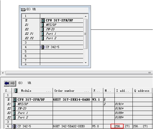Click the gray forward arrow button
The width and height of the screenshot is (153, 129).
[13, 83]
